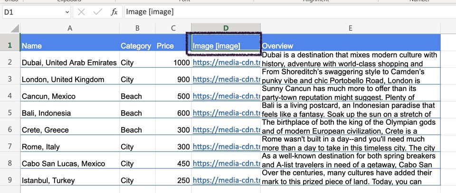Select price cell 500 for Cancun
456x193 pixels.
tap(173, 93)
